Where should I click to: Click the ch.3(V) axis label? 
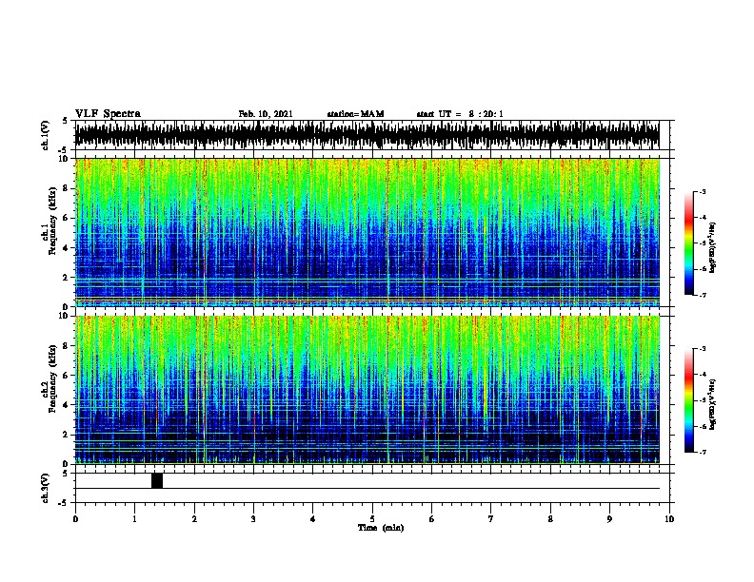click(46, 488)
